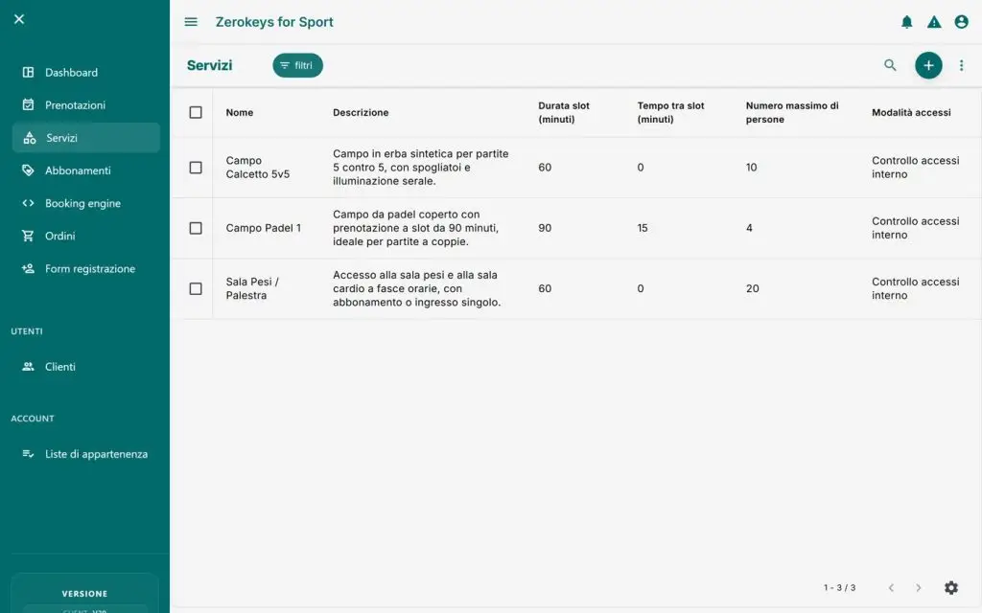Toggle the select-all header checkbox
982x613 pixels.
(x=196, y=112)
